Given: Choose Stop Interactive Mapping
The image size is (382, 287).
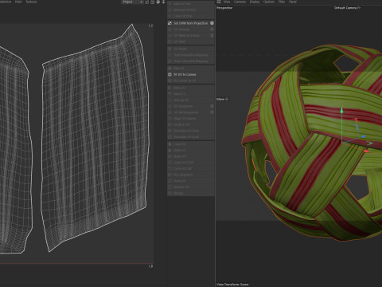Looking at the screenshot, I should point(190,61).
